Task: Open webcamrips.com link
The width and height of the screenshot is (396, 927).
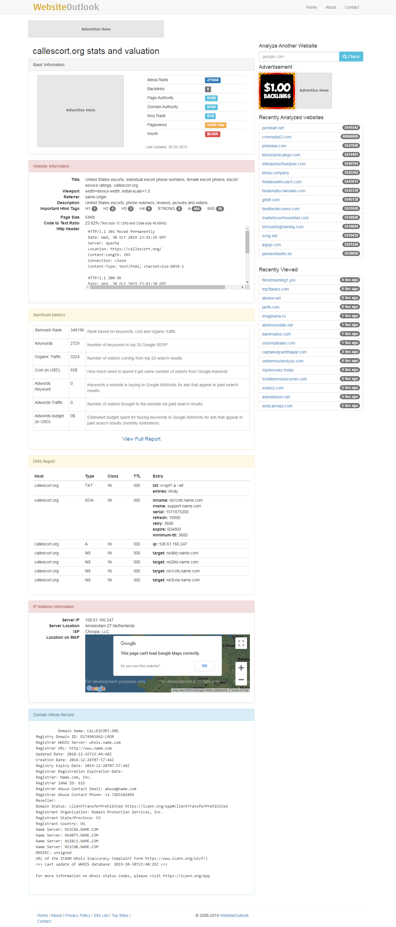Action: [277, 406]
